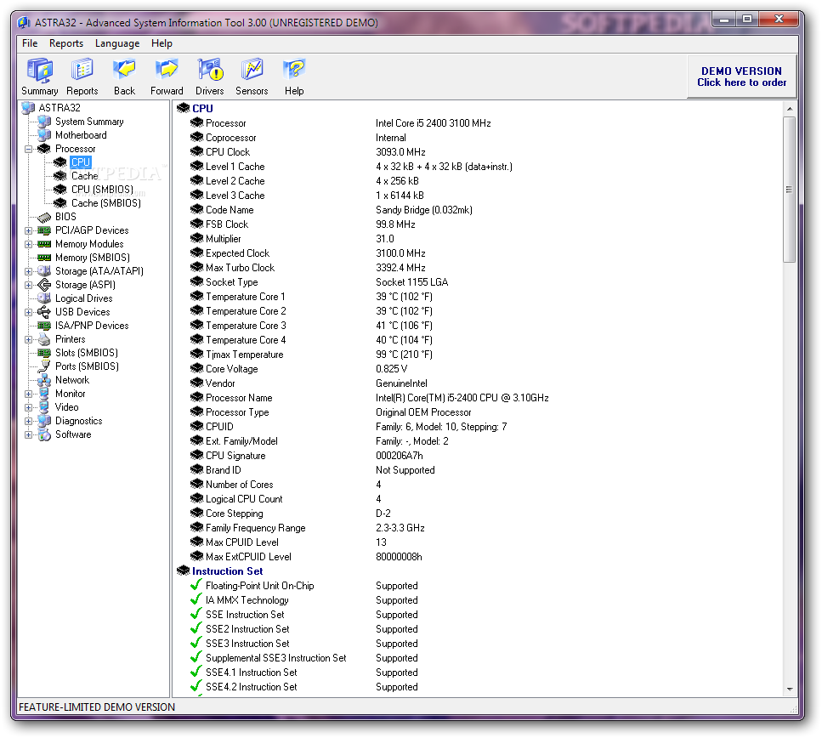This screenshot has width=822, height=738.
Task: Click the scrollbar up arrow
Action: 790,109
